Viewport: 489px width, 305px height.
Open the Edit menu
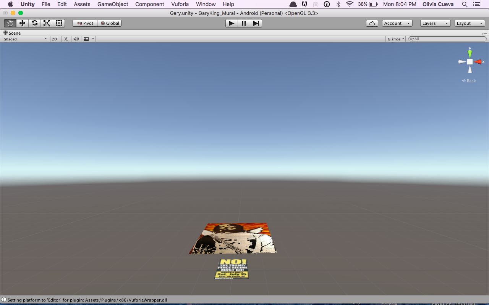point(62,4)
